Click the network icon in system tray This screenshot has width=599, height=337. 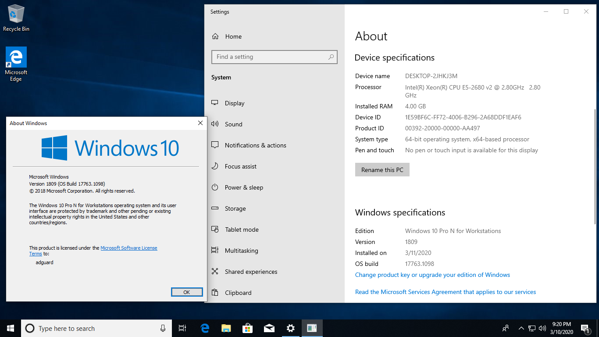532,328
